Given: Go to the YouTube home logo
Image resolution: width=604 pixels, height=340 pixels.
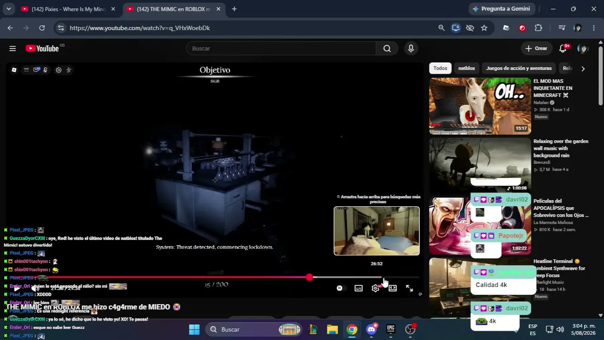Looking at the screenshot, I should click(42, 48).
